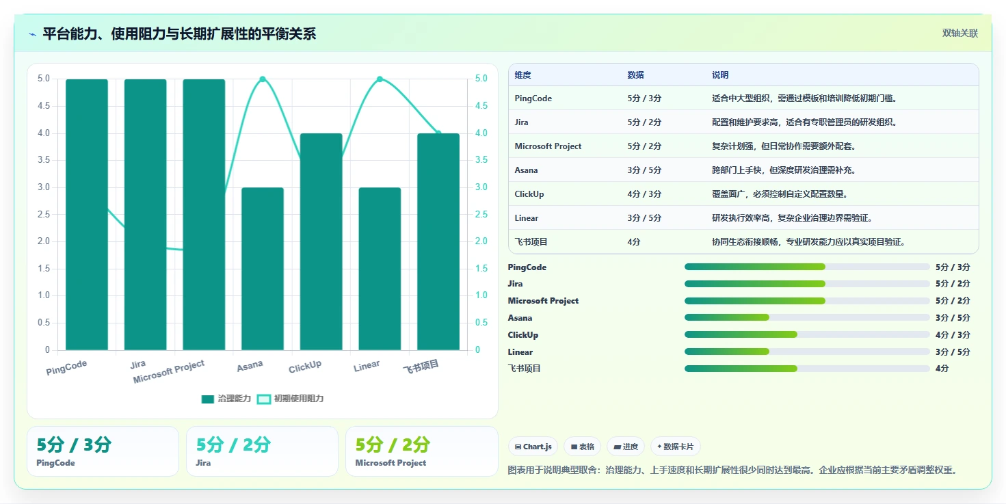Open the PingCode 5分 / 3分 data card

(103, 451)
